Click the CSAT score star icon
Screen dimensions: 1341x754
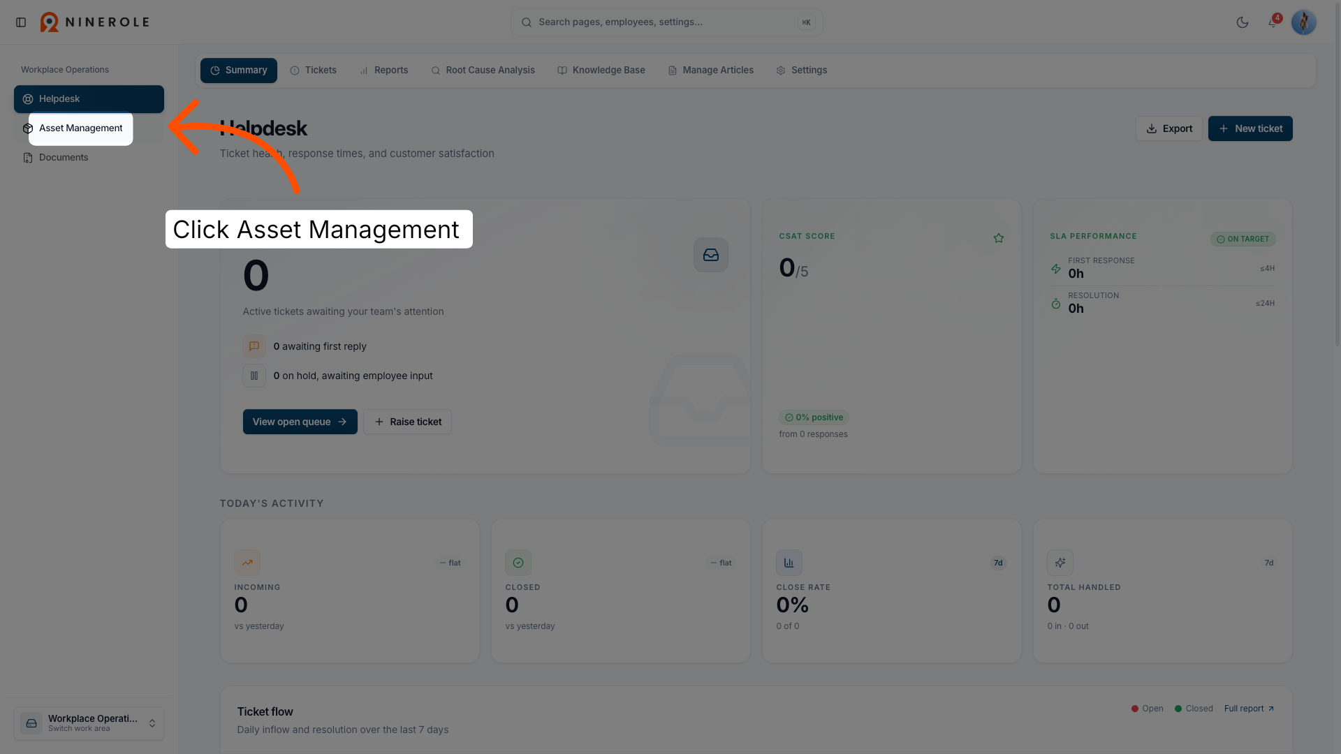point(999,238)
